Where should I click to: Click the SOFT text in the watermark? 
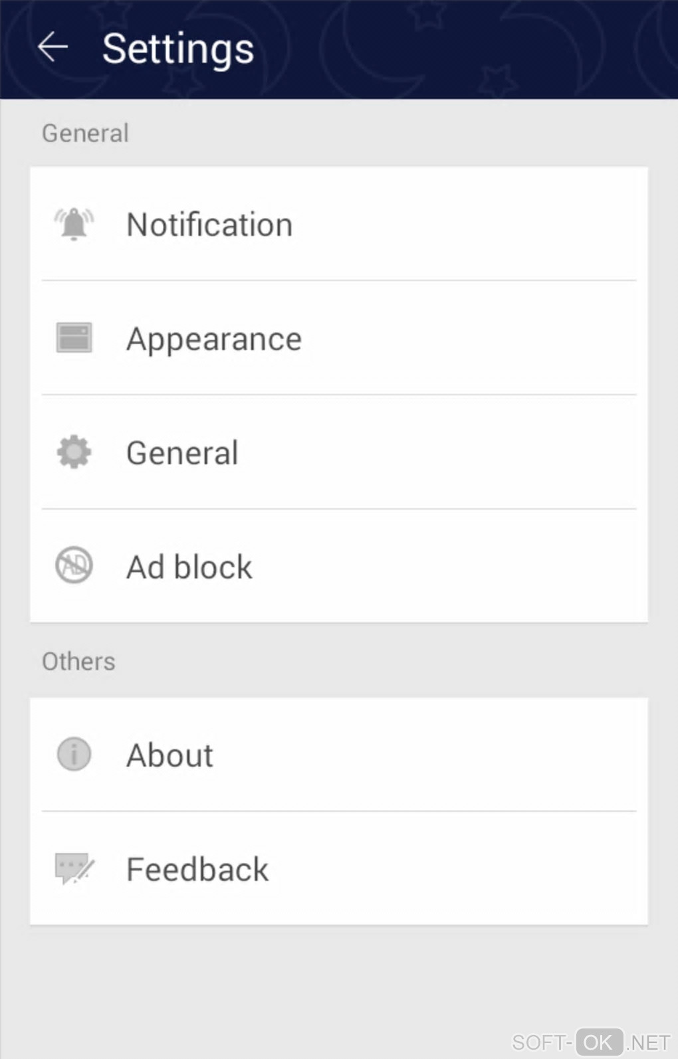click(x=538, y=1042)
